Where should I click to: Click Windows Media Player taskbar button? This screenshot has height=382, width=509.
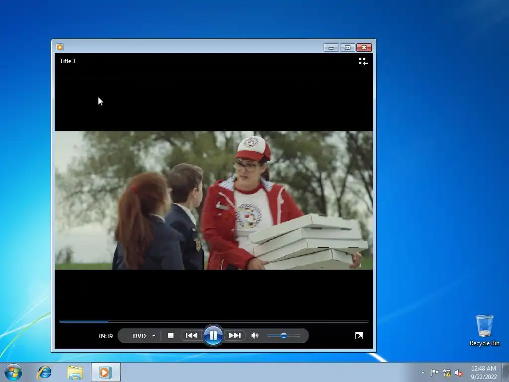(105, 372)
